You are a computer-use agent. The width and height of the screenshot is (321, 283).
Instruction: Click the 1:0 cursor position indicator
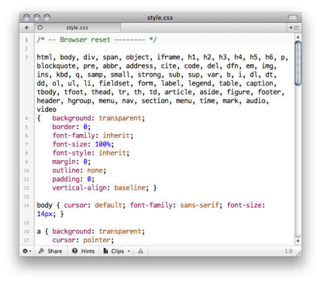(x=288, y=251)
